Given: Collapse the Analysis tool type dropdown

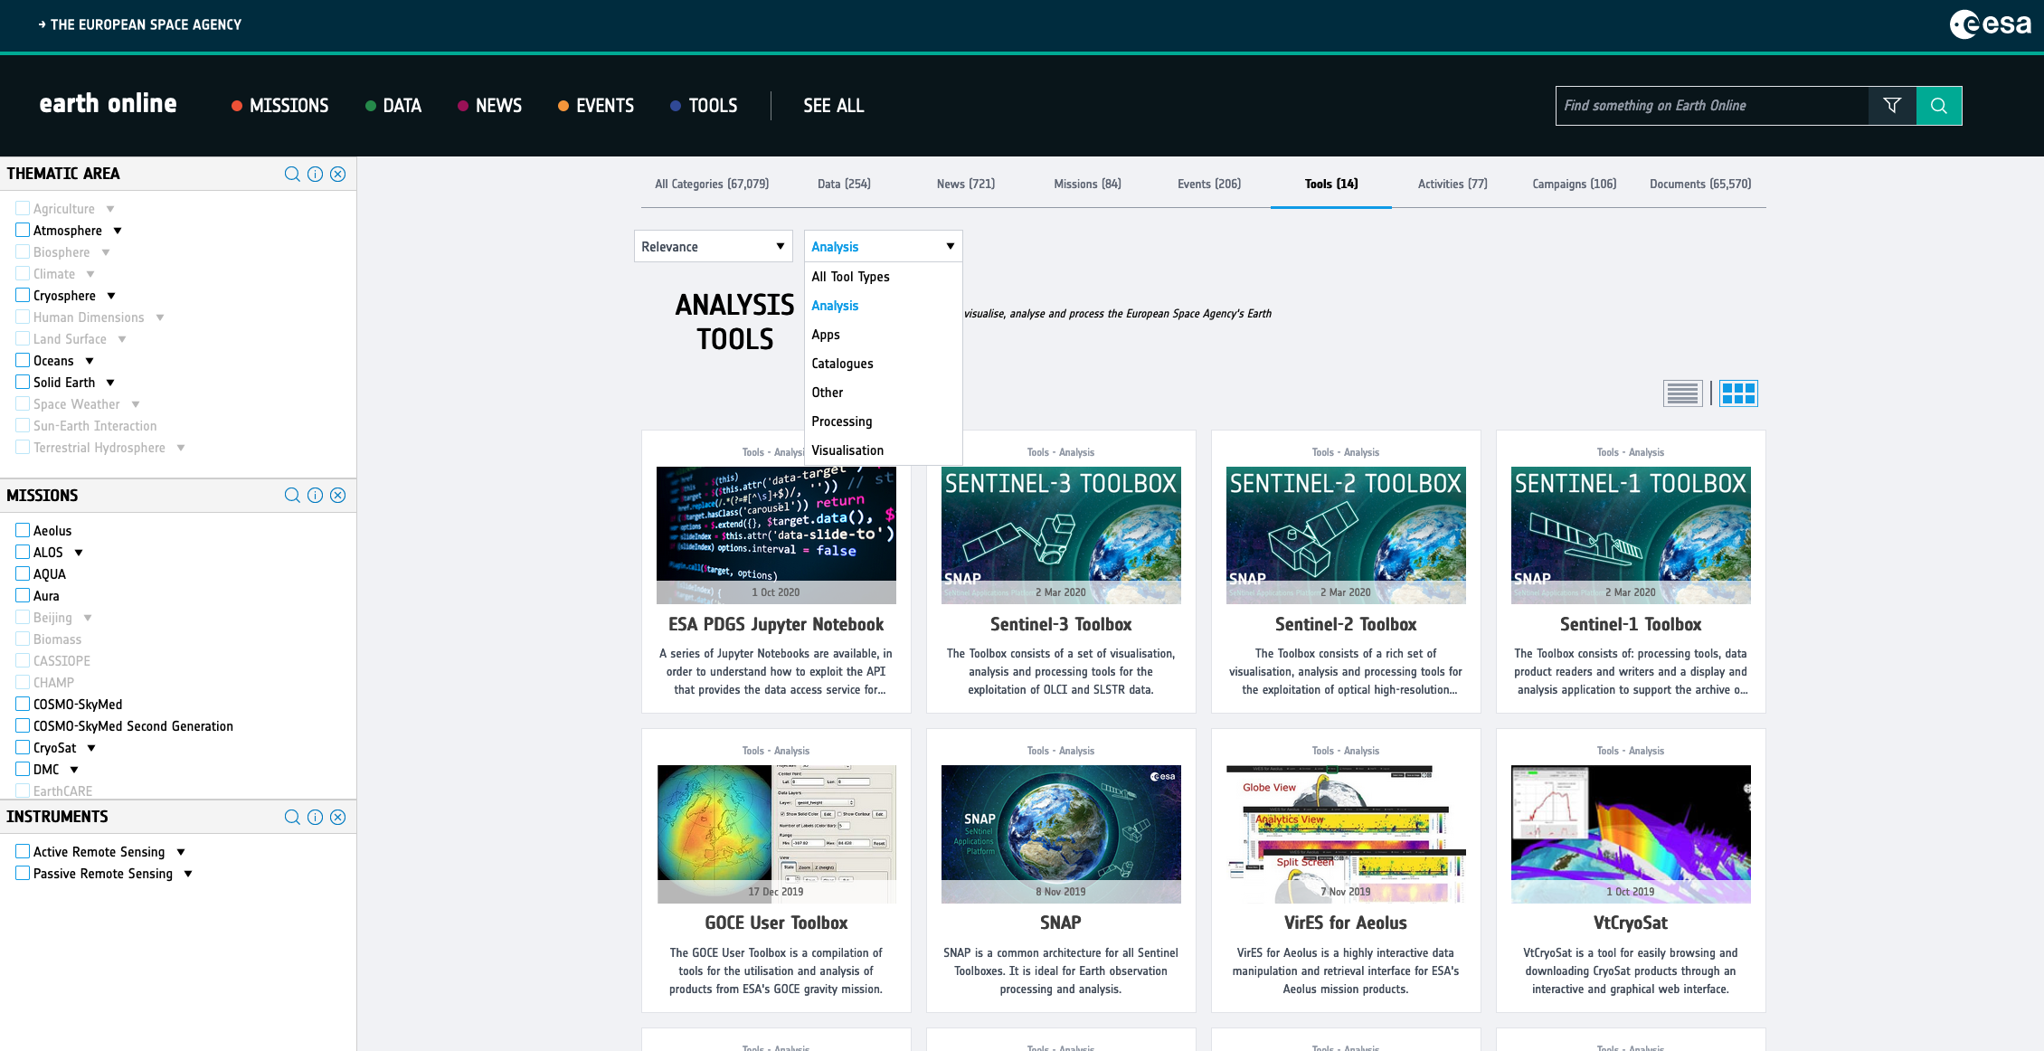Looking at the screenshot, I should pyautogui.click(x=883, y=247).
